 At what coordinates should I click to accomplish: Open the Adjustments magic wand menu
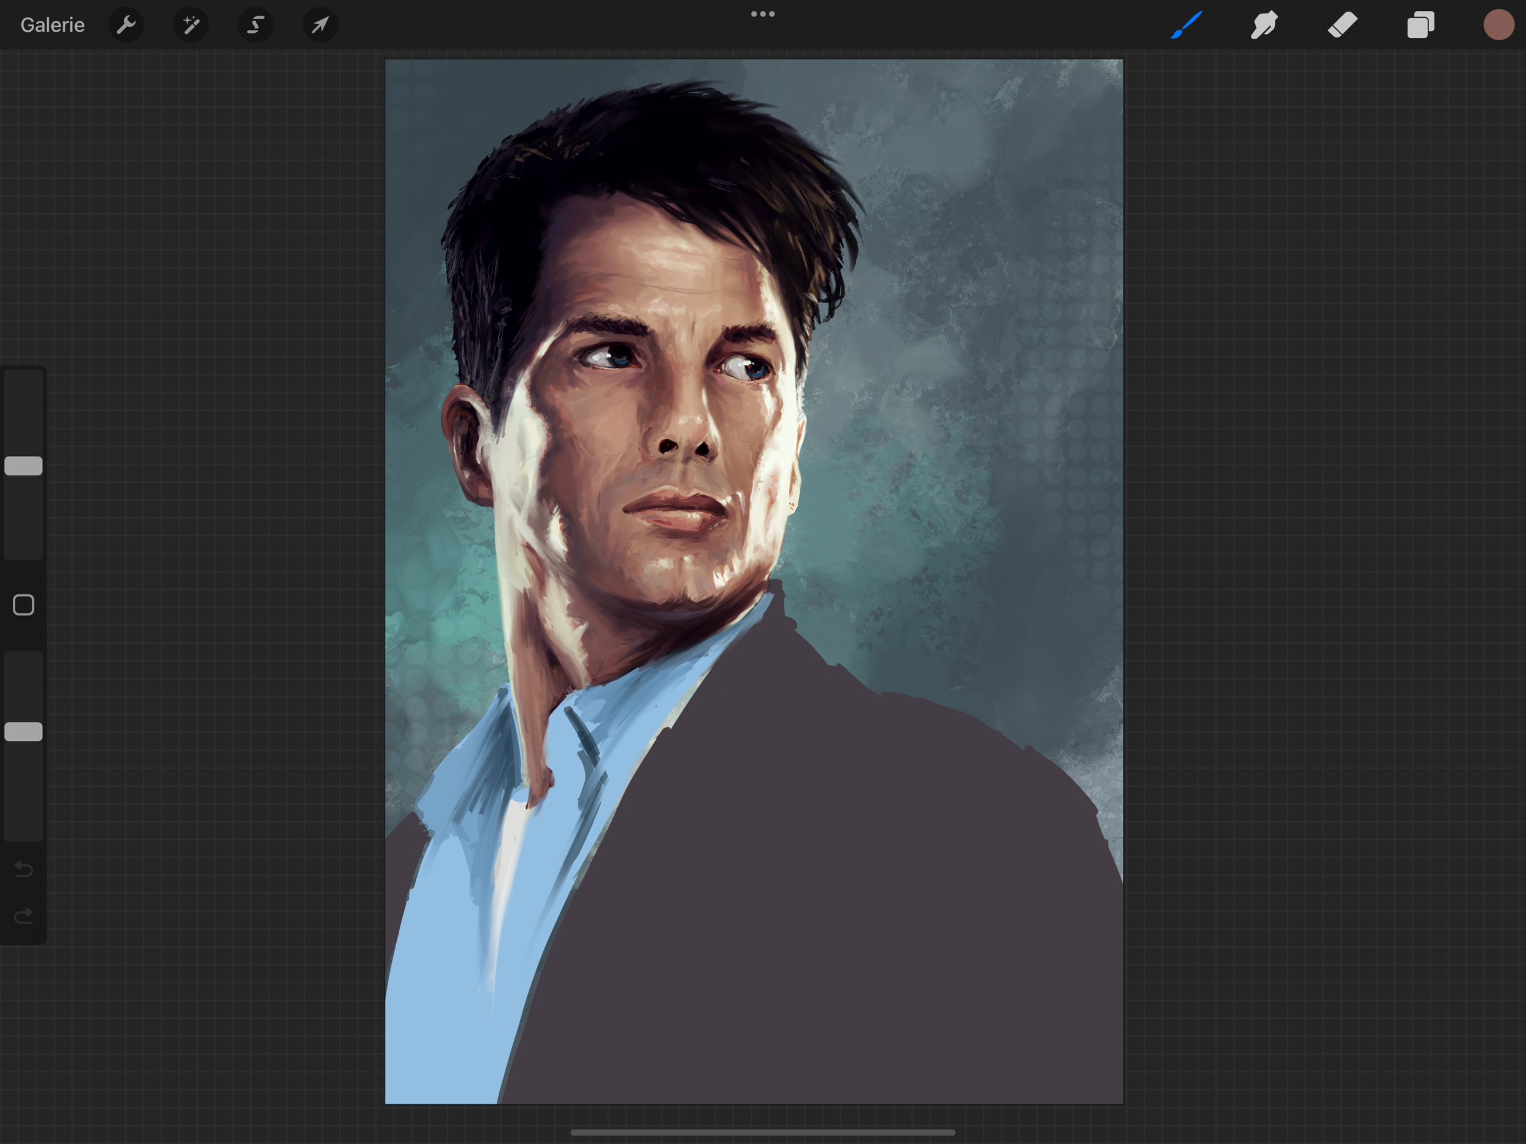click(191, 26)
